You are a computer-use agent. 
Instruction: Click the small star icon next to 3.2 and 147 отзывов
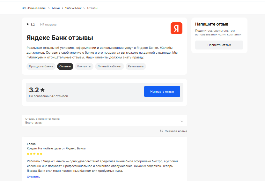[x=28, y=24]
